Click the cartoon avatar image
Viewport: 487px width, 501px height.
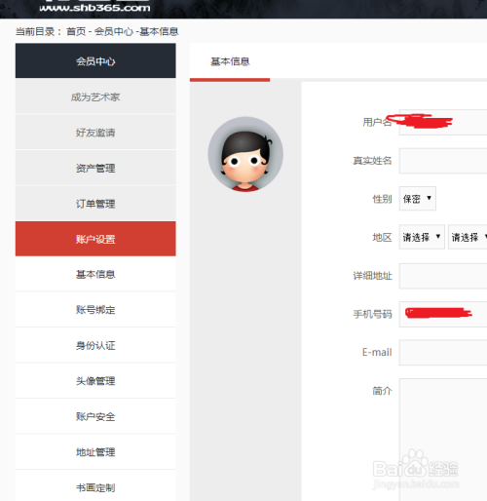coord(245,154)
